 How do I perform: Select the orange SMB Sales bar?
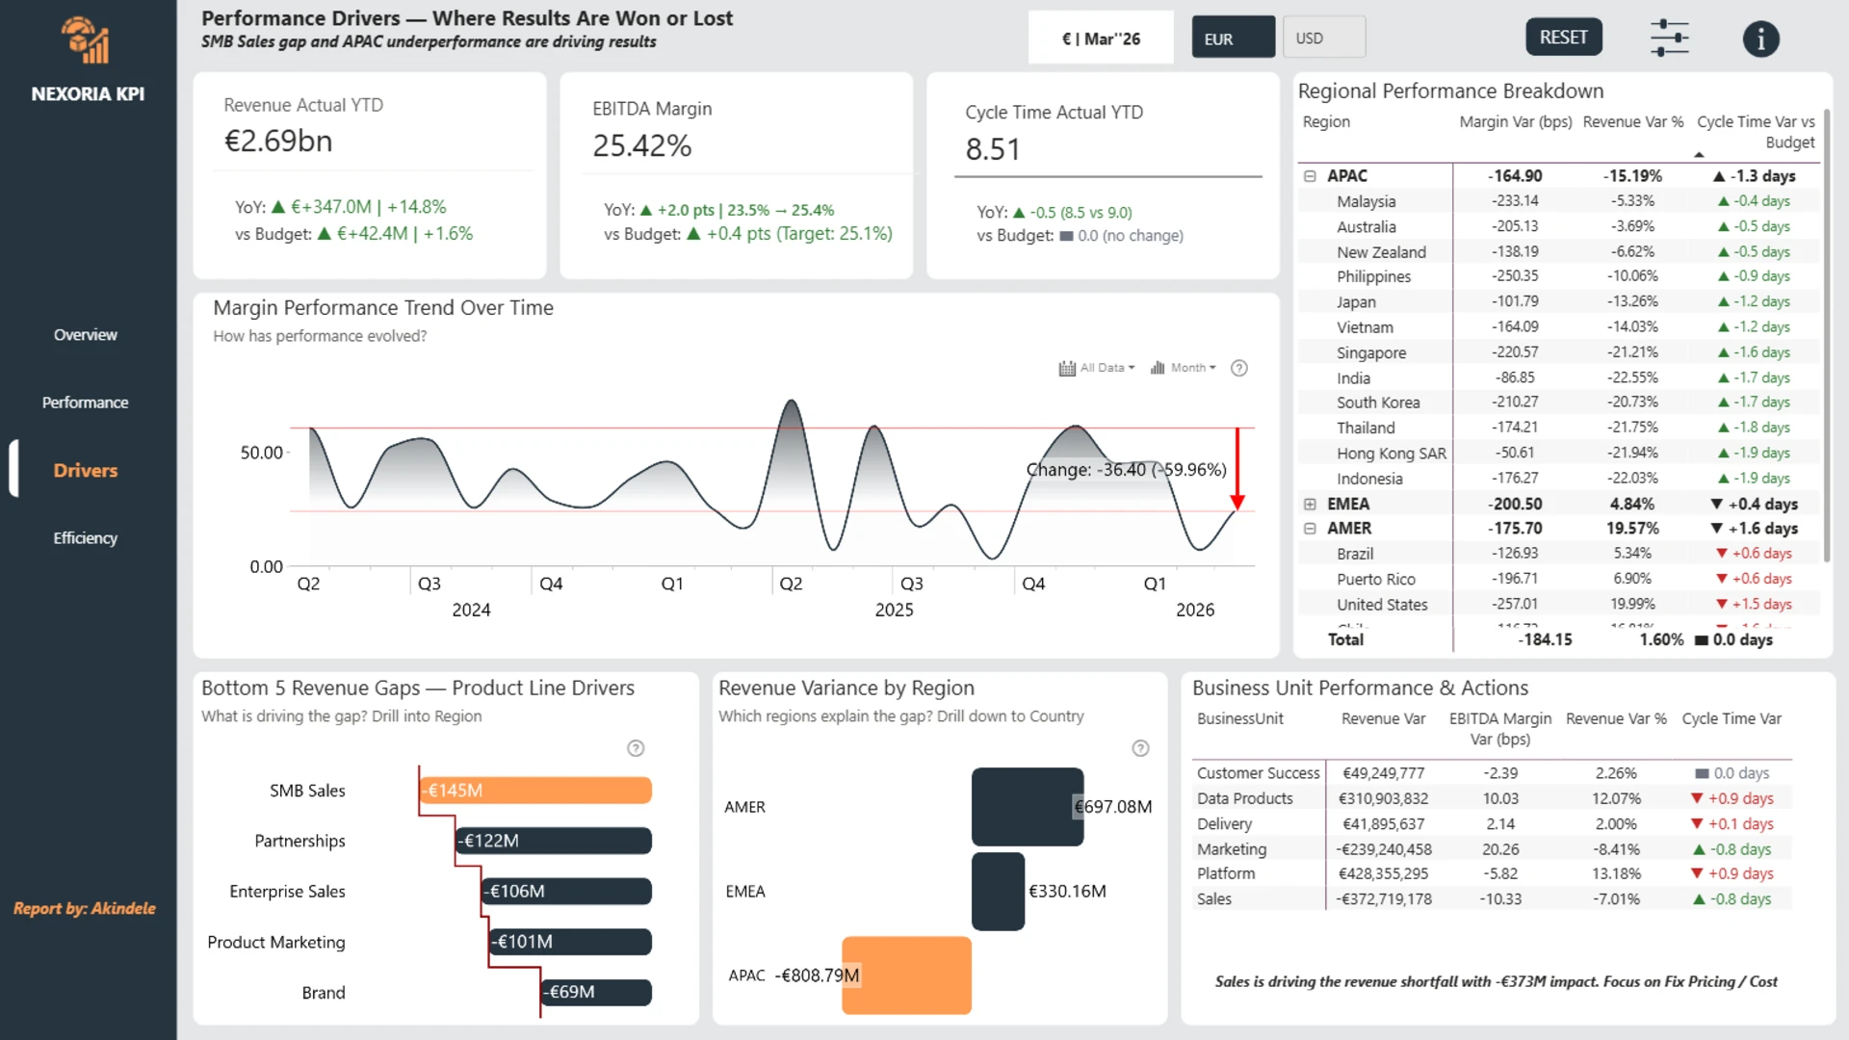[x=535, y=791]
